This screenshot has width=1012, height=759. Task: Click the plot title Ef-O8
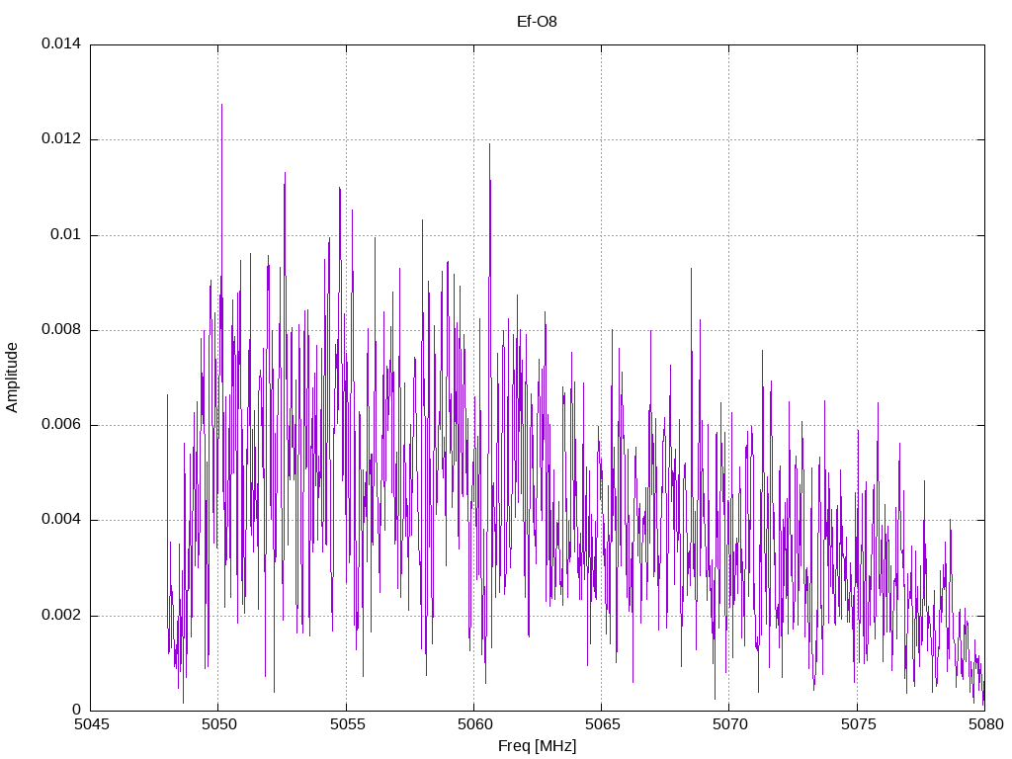(x=537, y=22)
